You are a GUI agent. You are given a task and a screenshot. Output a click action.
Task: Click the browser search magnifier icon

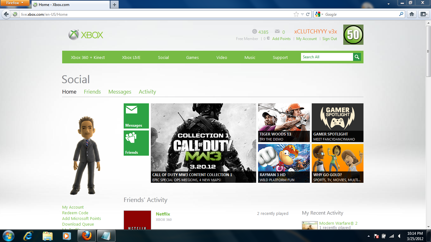coord(401,14)
